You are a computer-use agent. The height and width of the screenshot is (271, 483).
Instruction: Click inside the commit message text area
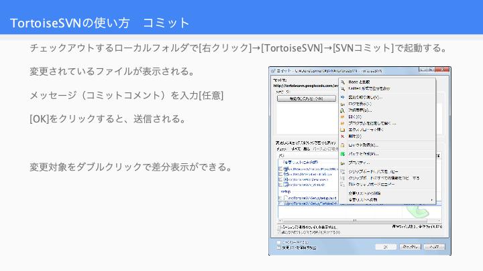pos(307,118)
